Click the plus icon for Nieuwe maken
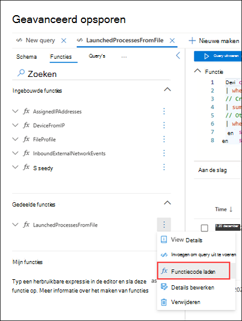This screenshot has width=242, height=321. point(192,41)
